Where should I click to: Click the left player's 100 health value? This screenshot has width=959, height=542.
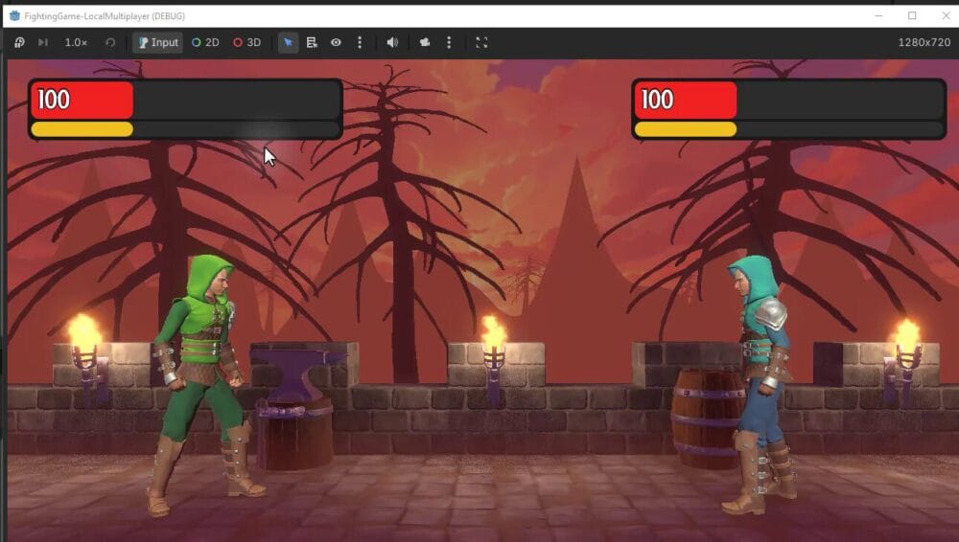[x=54, y=100]
